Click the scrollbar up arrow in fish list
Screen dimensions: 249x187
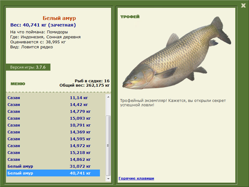[108, 97]
